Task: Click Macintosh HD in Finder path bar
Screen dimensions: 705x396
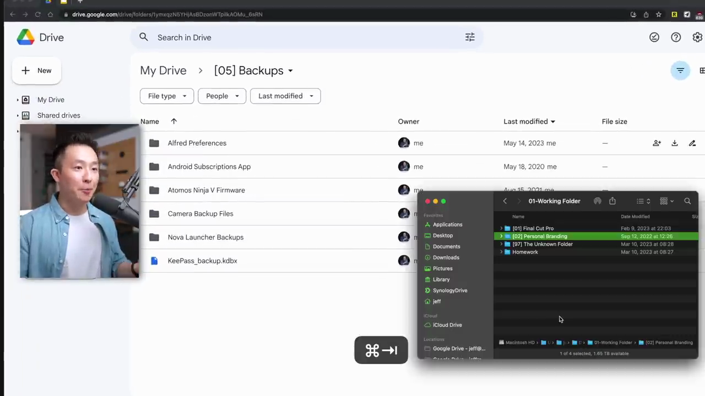Action: click(x=517, y=343)
